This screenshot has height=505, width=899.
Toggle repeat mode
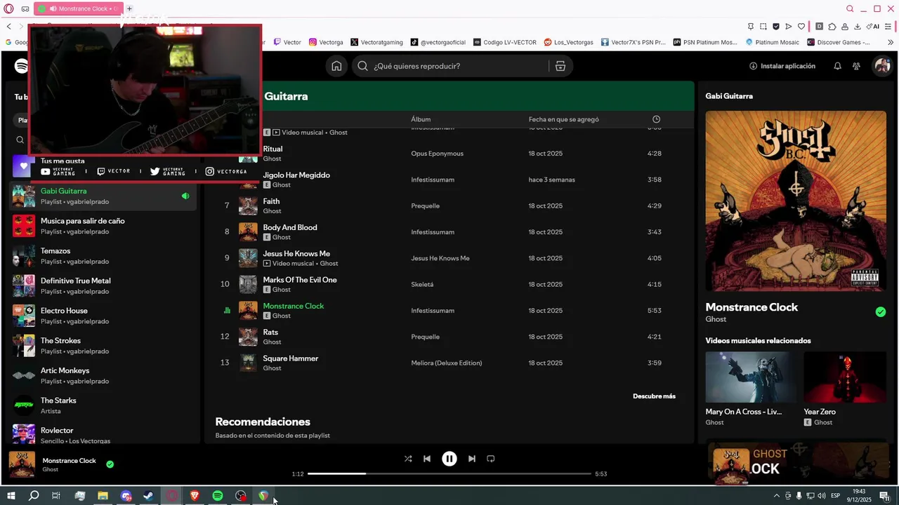[x=491, y=459]
